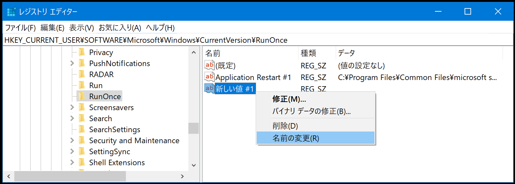Expand the Search key
Viewport: 515px width, 184px height.
click(72, 118)
